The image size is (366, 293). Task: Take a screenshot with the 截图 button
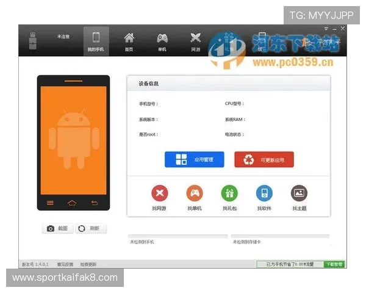pyautogui.click(x=57, y=228)
